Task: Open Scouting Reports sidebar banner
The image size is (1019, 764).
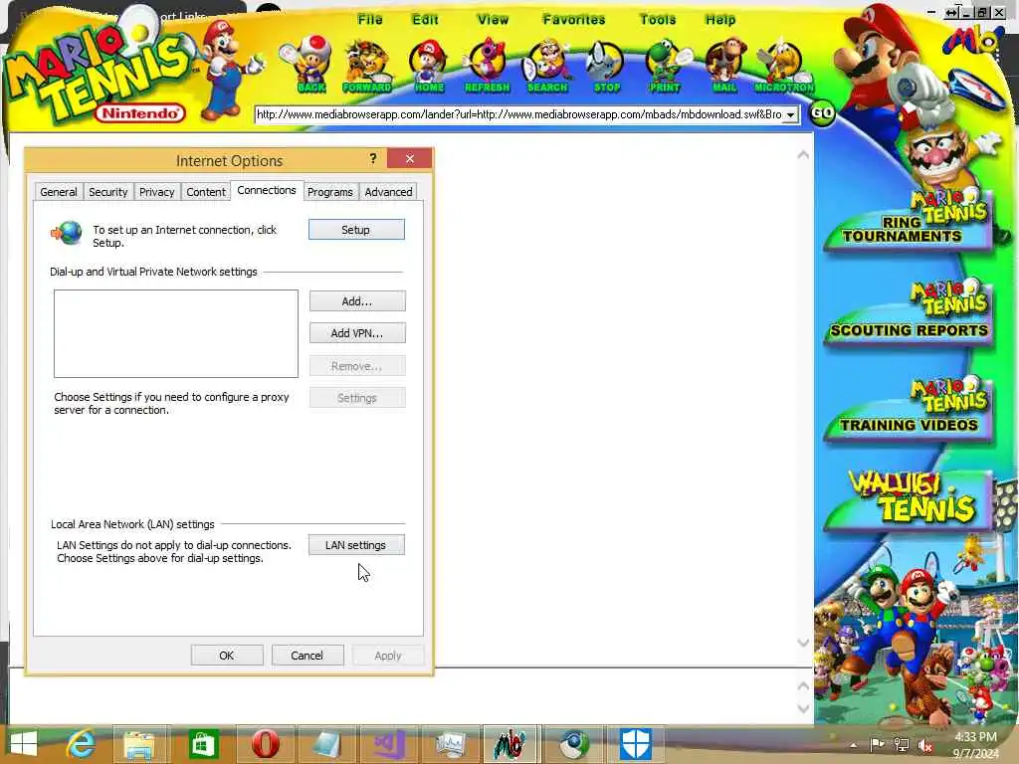Action: [x=908, y=314]
